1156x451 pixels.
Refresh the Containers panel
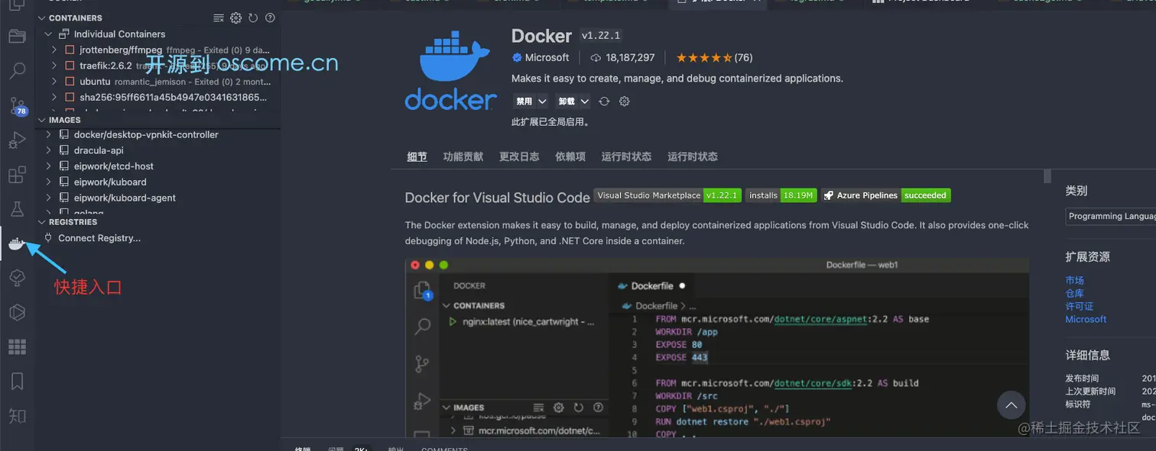252,18
